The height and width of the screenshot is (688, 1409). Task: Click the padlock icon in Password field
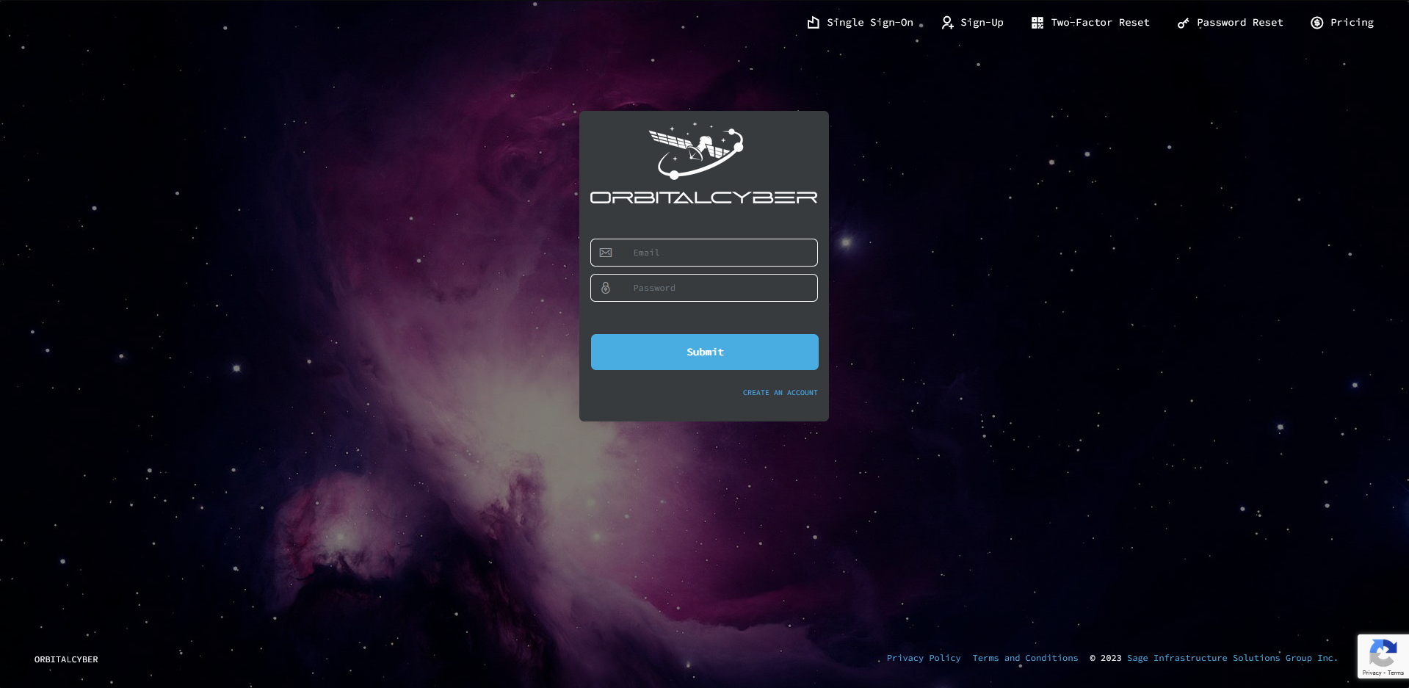(x=606, y=288)
